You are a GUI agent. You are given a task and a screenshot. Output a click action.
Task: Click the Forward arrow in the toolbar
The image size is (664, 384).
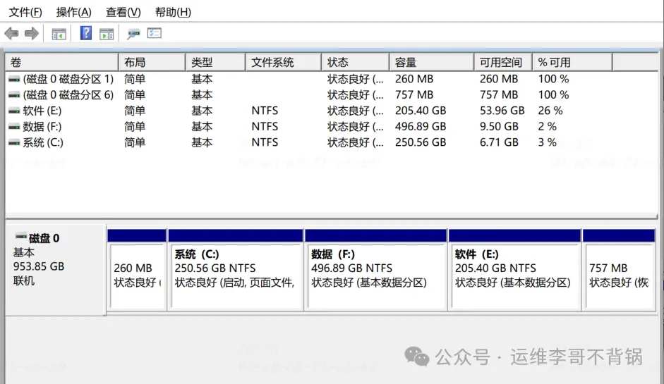(x=31, y=34)
